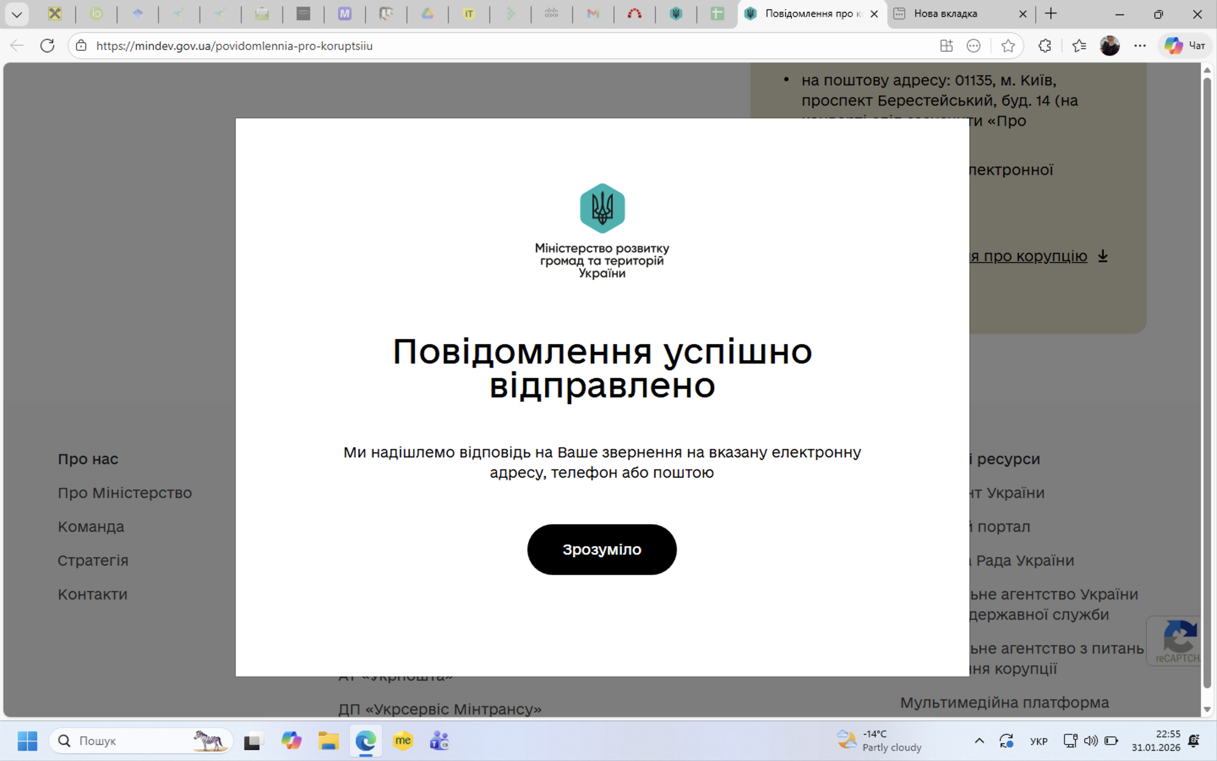Open the split screen icon in address bar
Image resolution: width=1217 pixels, height=761 pixels.
pos(946,46)
